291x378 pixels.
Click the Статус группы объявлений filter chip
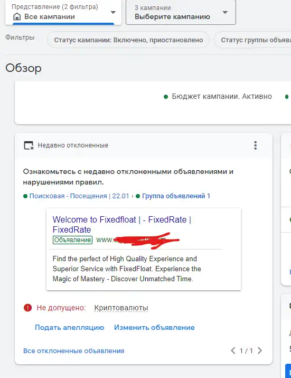pyautogui.click(x=253, y=40)
